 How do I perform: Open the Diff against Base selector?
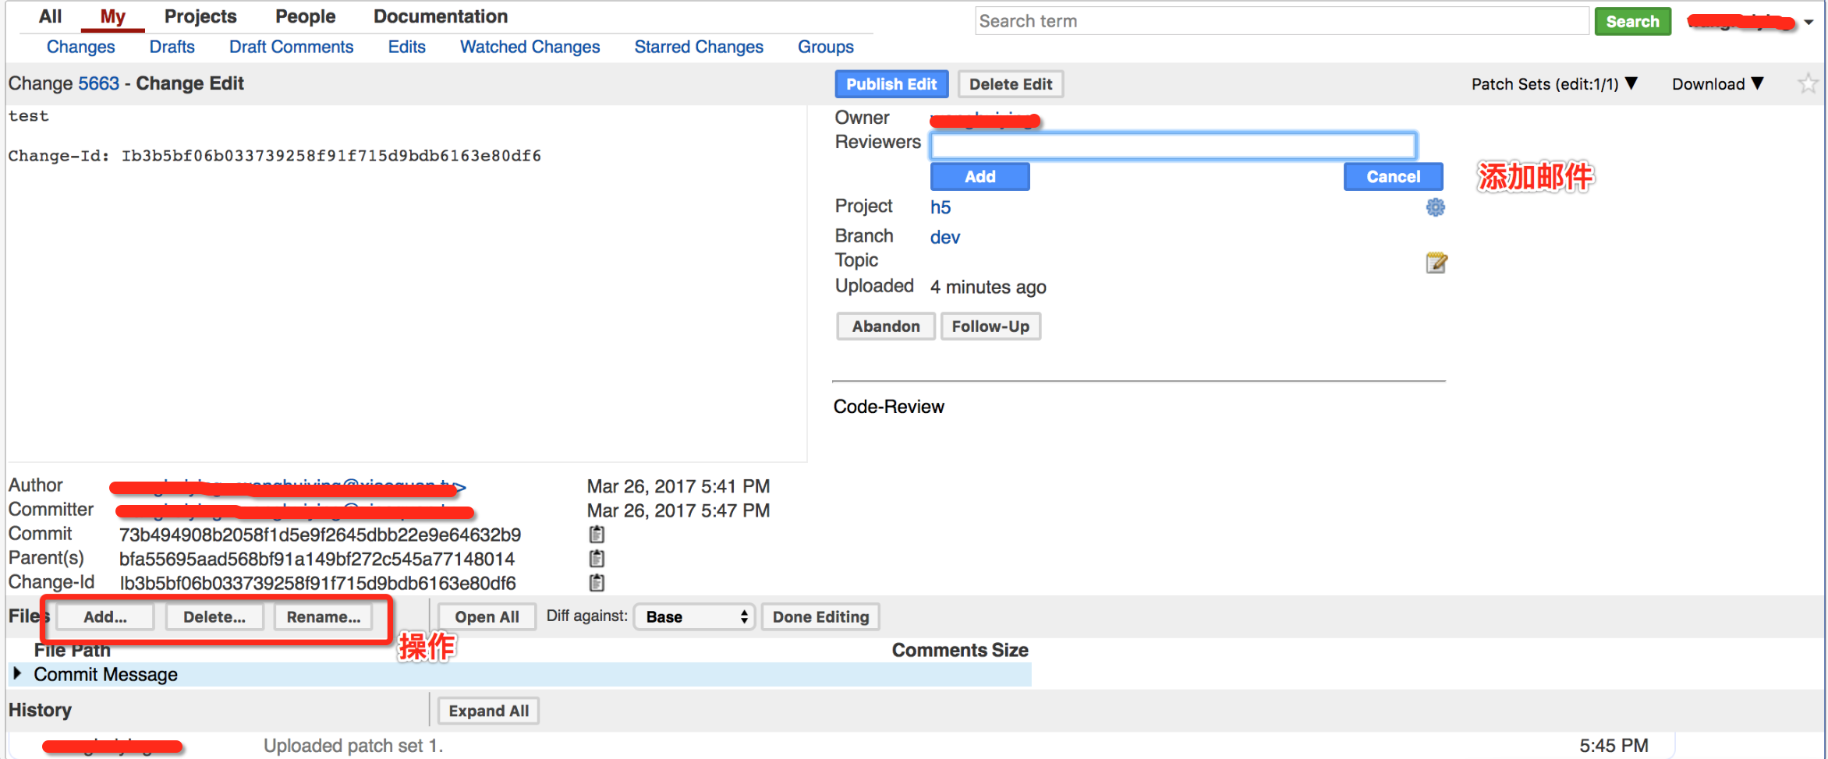[694, 617]
